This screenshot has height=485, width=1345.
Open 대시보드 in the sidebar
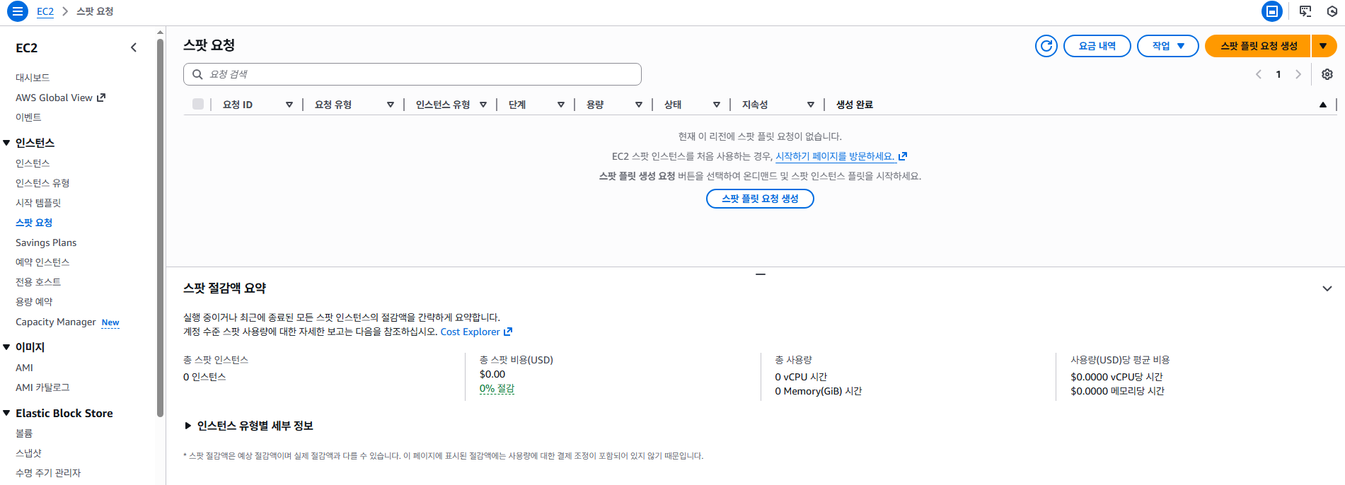coord(33,78)
